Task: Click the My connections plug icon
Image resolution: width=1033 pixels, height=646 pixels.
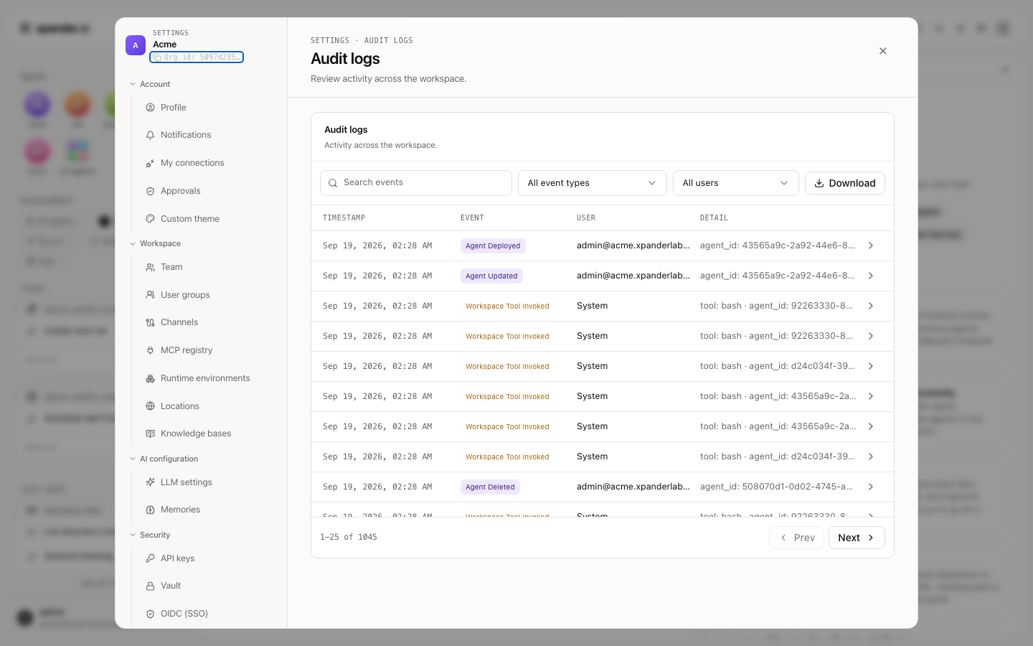Action: tap(151, 163)
